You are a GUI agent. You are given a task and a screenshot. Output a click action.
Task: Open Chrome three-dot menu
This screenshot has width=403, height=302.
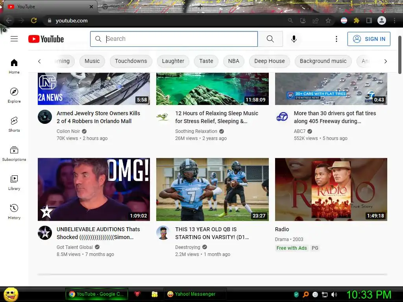(394, 20)
